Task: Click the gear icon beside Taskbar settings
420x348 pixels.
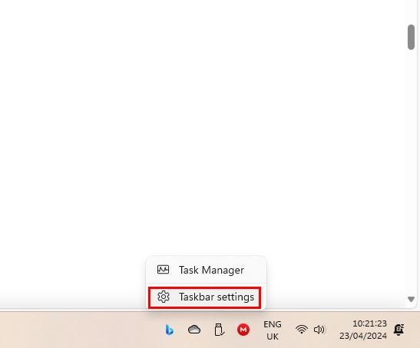Action: click(164, 297)
